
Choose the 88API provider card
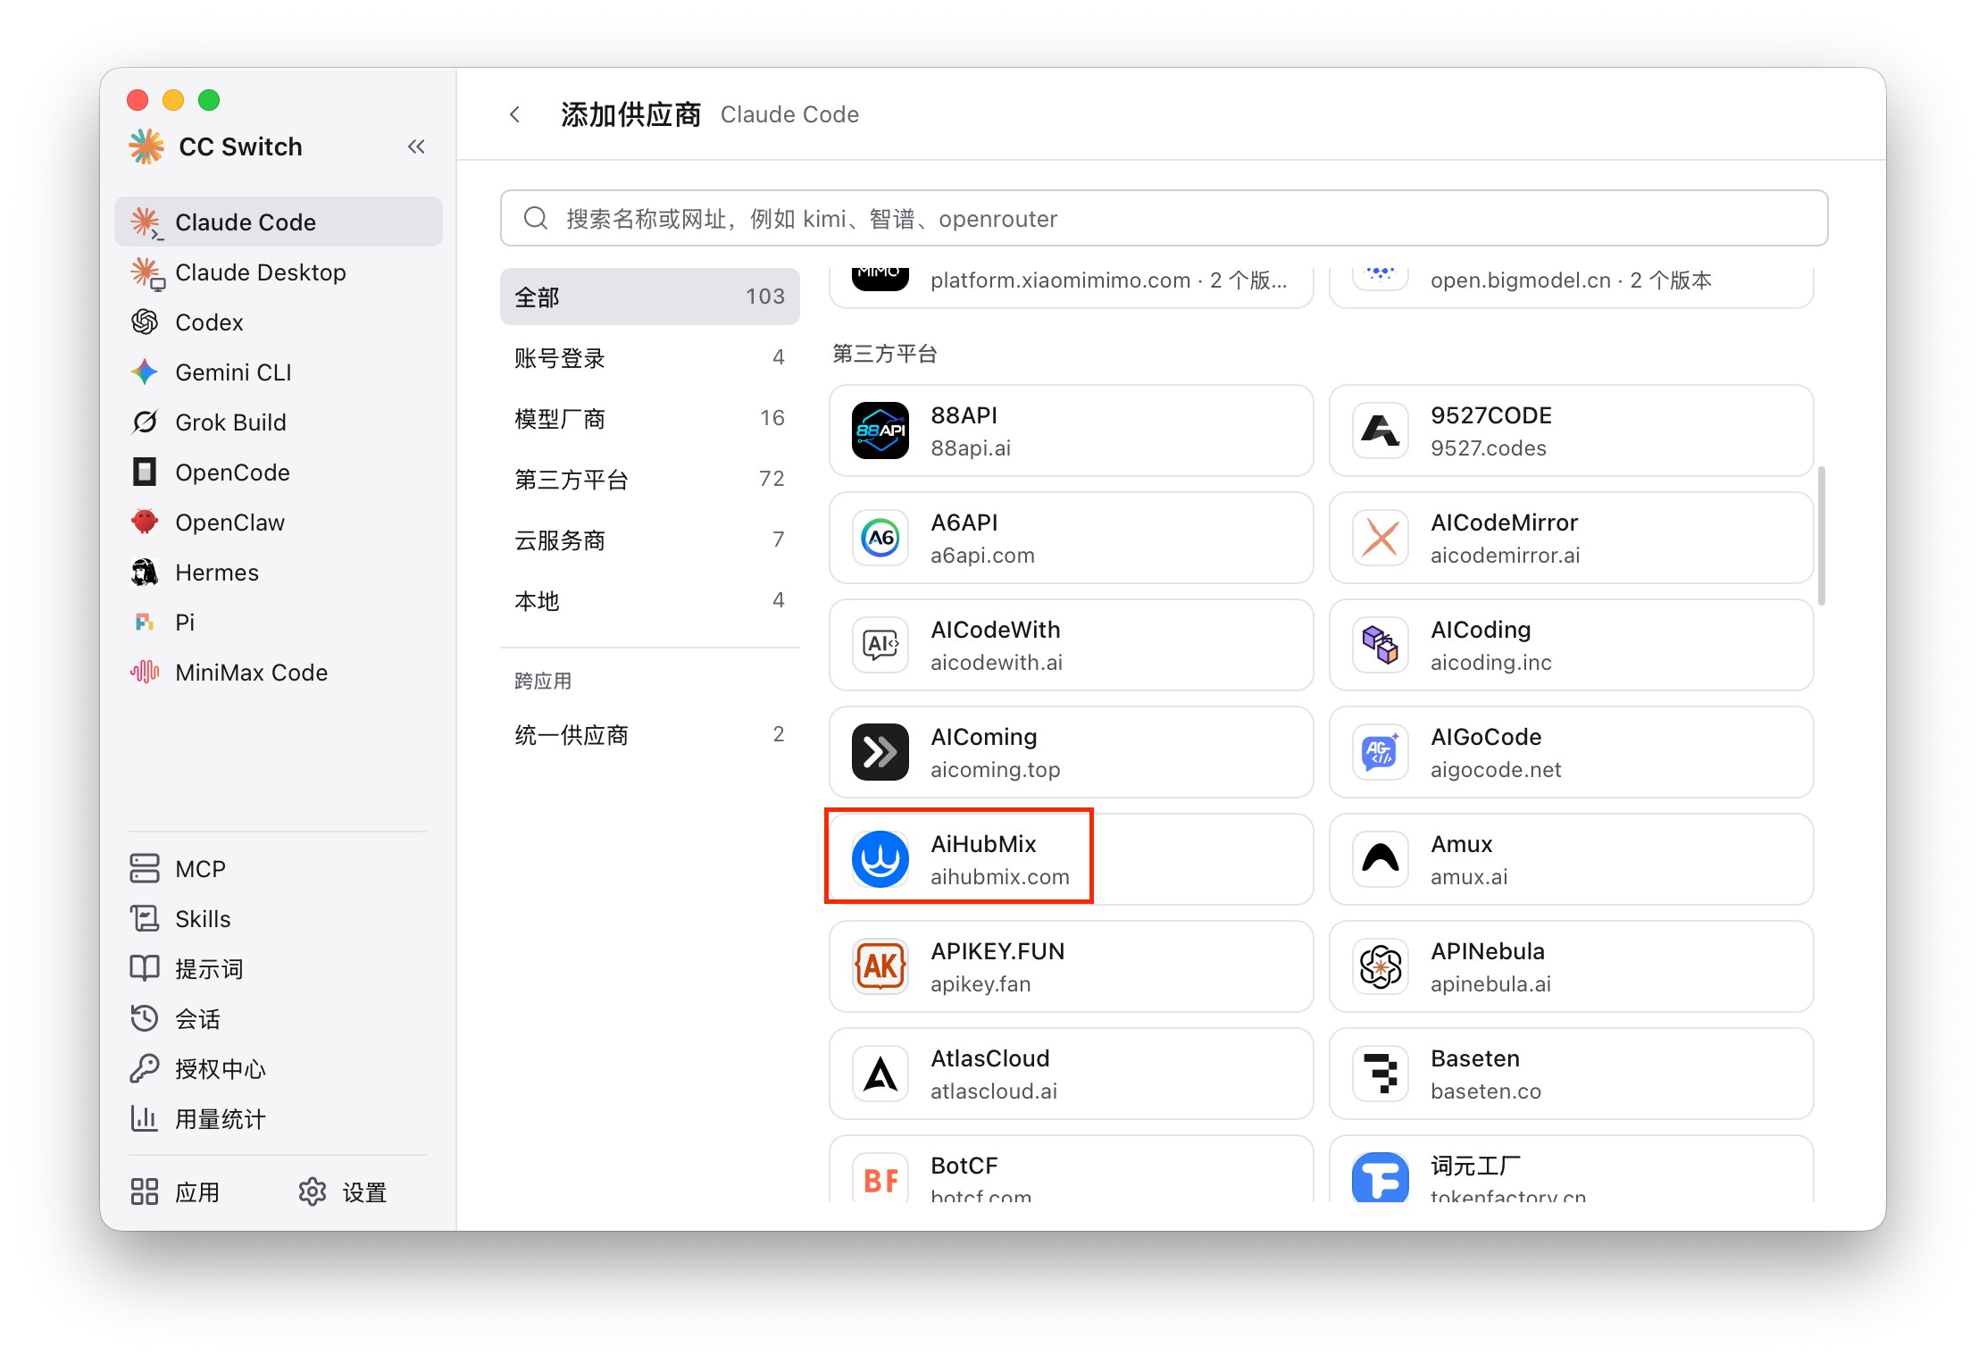(x=1071, y=431)
